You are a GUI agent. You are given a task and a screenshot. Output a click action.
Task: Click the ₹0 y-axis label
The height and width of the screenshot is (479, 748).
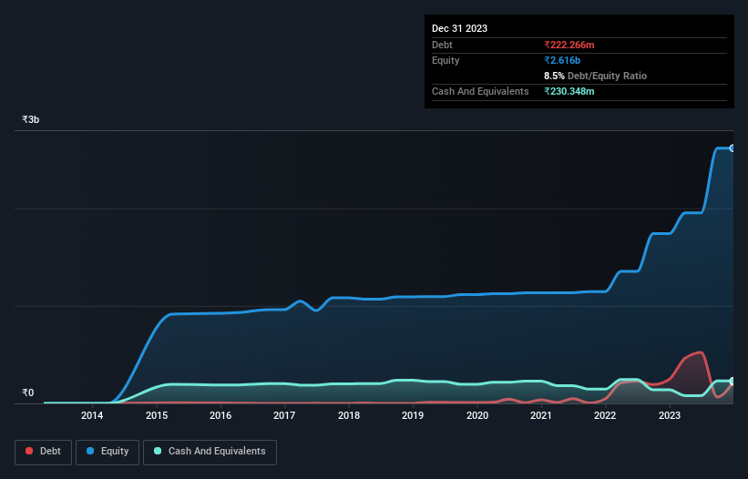pyautogui.click(x=27, y=392)
